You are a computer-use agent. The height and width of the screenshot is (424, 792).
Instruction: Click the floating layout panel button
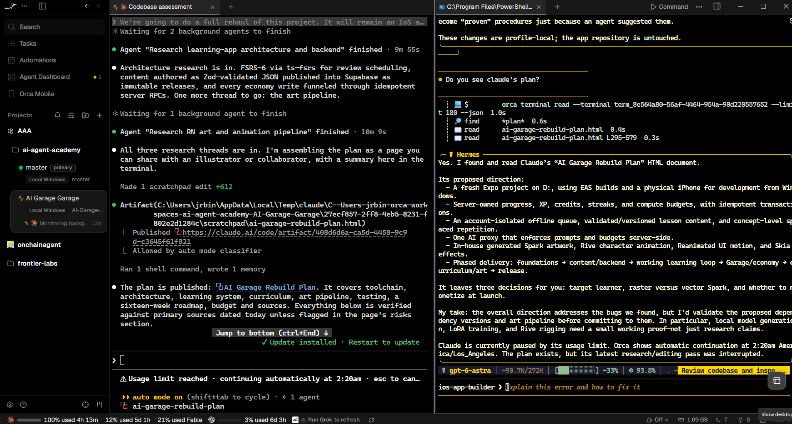[x=777, y=381]
